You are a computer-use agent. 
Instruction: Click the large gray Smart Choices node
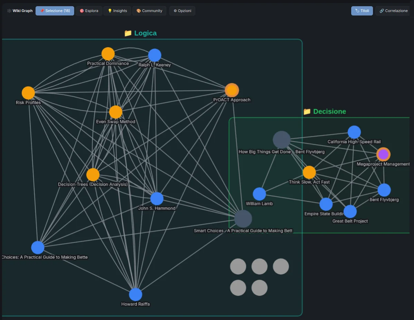[243, 218]
